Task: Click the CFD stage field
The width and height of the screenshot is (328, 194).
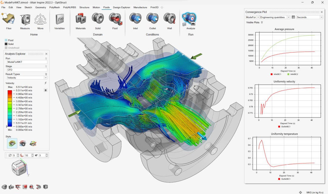Action: (27, 70)
